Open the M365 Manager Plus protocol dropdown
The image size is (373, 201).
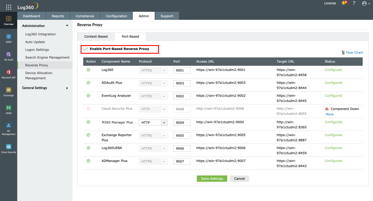153,123
